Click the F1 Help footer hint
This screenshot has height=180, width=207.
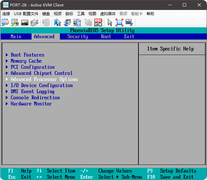20,171
